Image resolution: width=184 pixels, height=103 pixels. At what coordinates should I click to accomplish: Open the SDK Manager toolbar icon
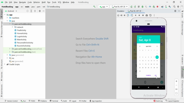pos(170,7)
